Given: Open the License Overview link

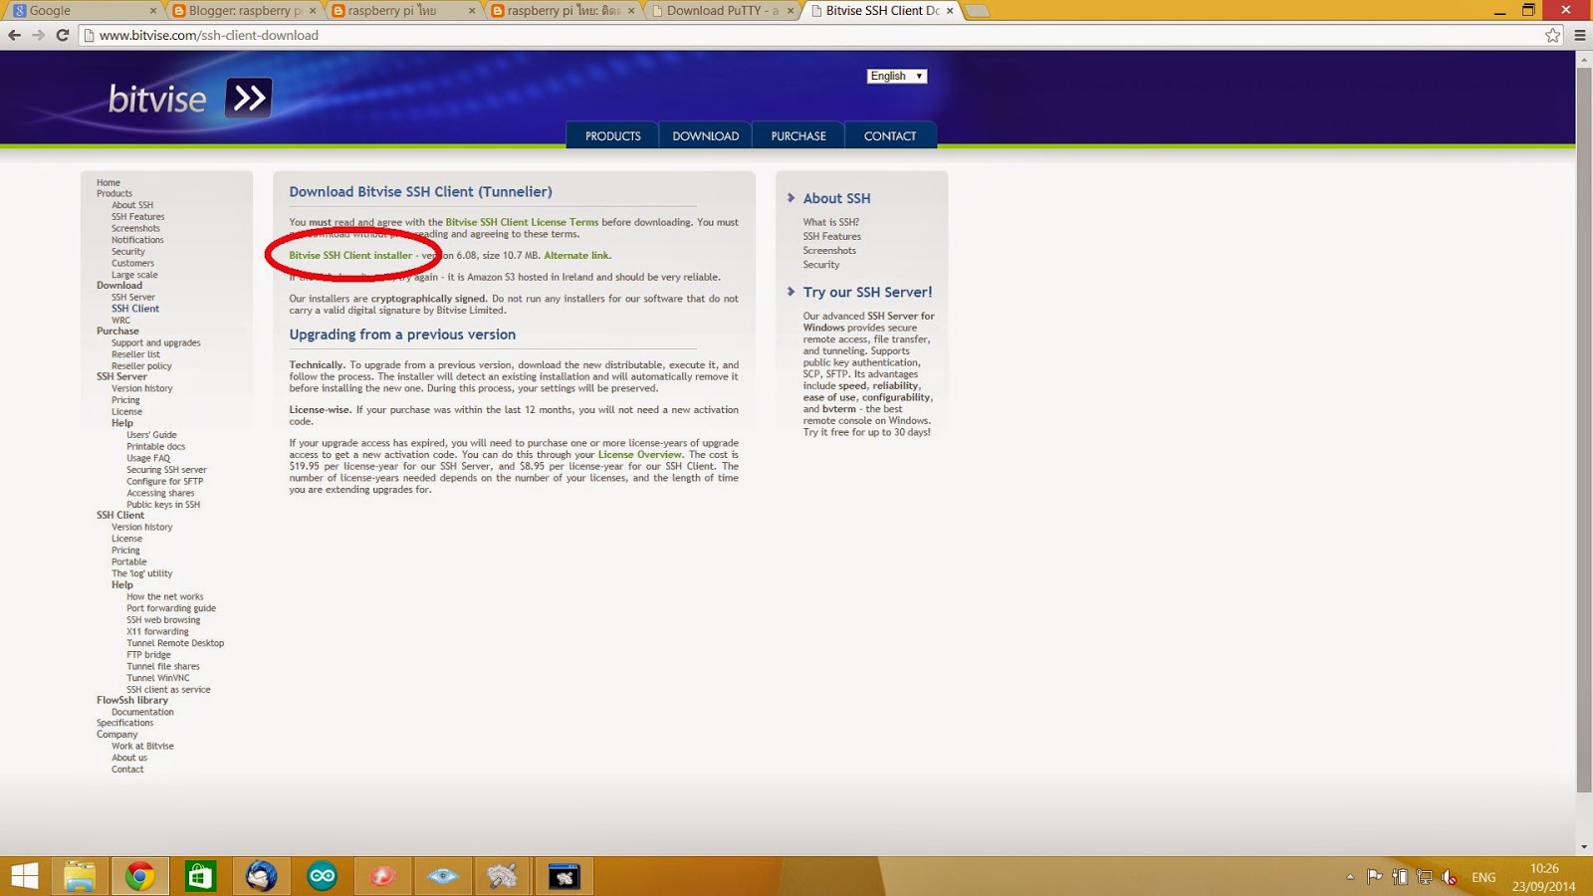Looking at the screenshot, I should point(639,455).
